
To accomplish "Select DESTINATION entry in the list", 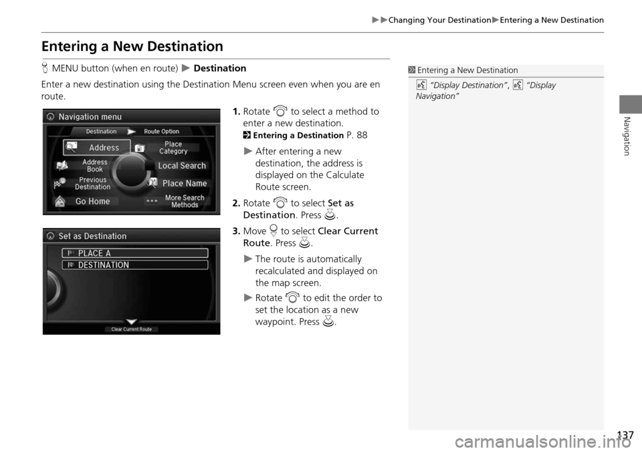I will [135, 265].
